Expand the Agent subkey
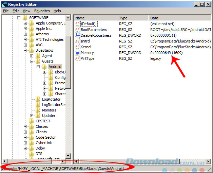This screenshot has height=173, width=213. point(32,56)
